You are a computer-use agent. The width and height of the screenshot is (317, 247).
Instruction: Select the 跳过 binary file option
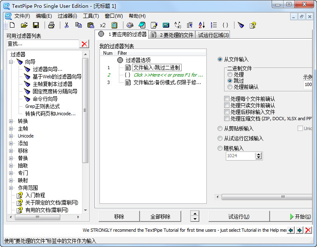point(229,81)
